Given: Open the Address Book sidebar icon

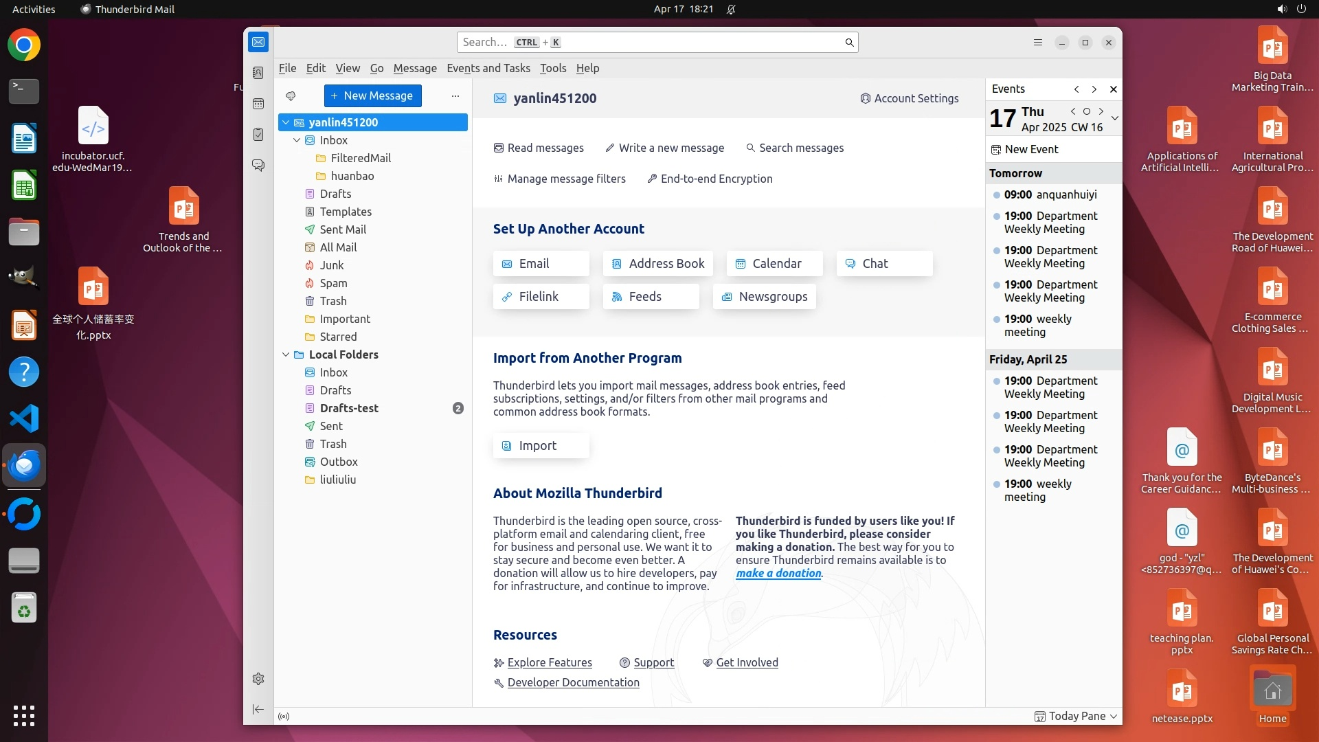Looking at the screenshot, I should click(x=258, y=73).
